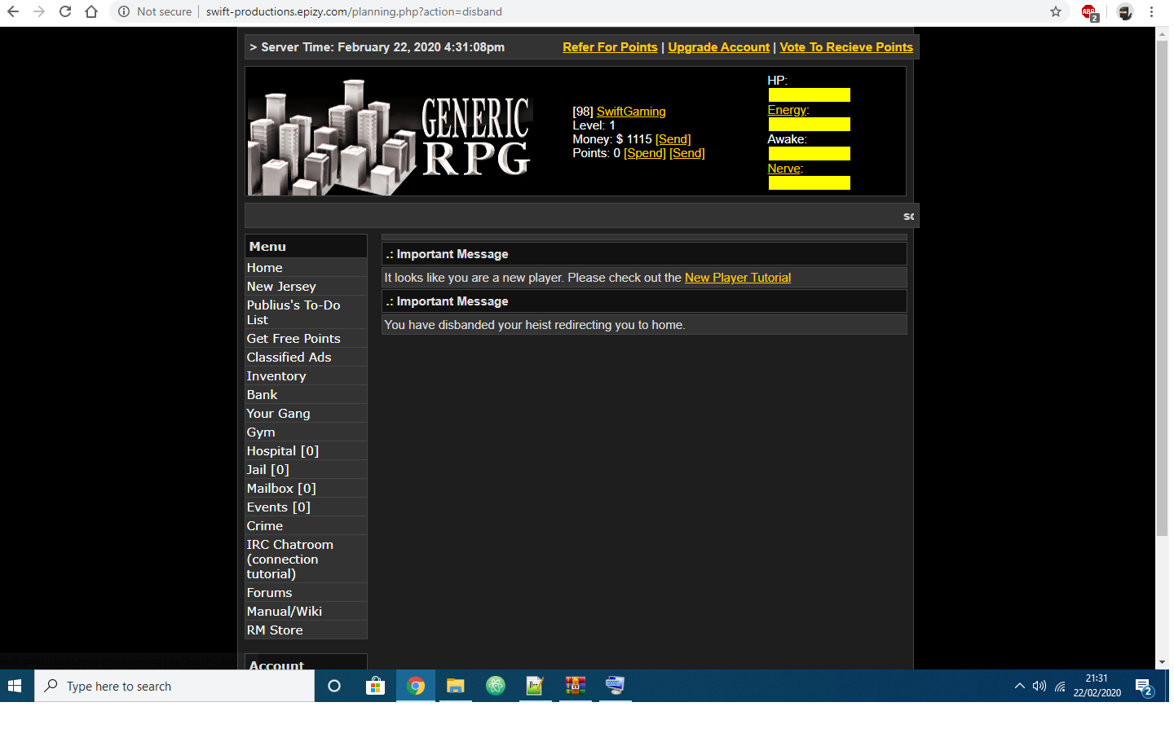Open Chrome's three-dot menu
Viewport: 1174px width, 733px height.
pyautogui.click(x=1151, y=11)
